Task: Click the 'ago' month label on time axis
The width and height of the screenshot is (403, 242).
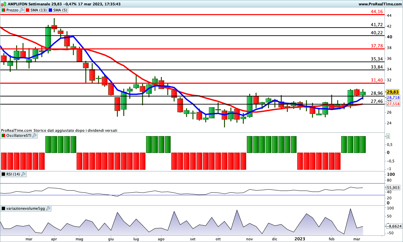Action: [161, 239]
